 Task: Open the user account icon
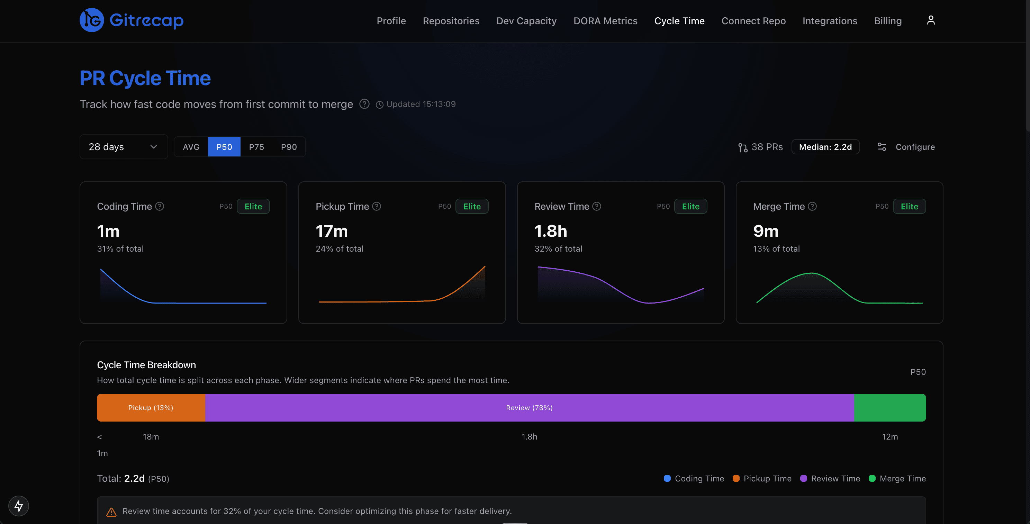[x=931, y=20]
